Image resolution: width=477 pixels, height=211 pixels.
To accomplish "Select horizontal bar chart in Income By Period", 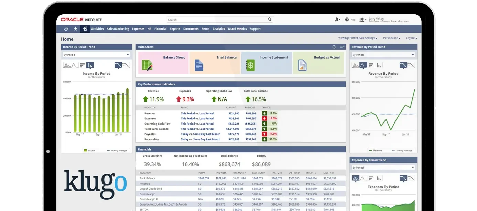I will pyautogui.click(x=82, y=65).
